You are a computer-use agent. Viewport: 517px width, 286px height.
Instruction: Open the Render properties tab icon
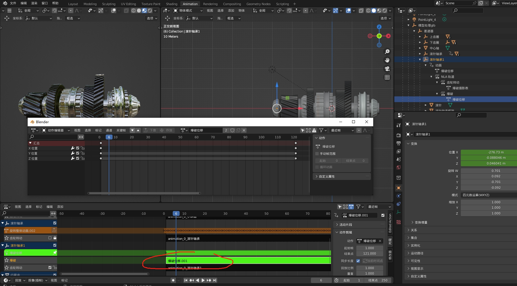[399, 135]
